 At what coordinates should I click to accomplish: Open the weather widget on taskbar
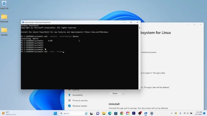point(9,113)
